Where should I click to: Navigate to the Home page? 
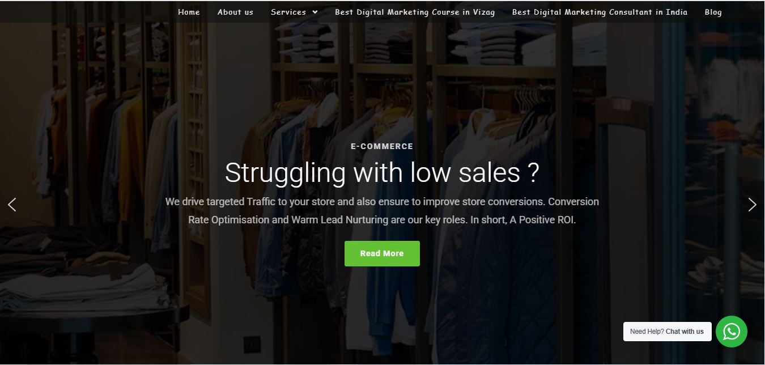click(x=189, y=12)
